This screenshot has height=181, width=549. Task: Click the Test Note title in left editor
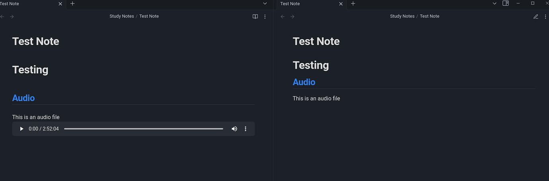[36, 41]
